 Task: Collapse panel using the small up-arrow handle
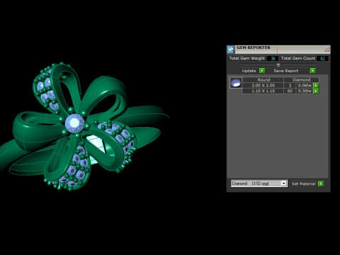(x=278, y=64)
